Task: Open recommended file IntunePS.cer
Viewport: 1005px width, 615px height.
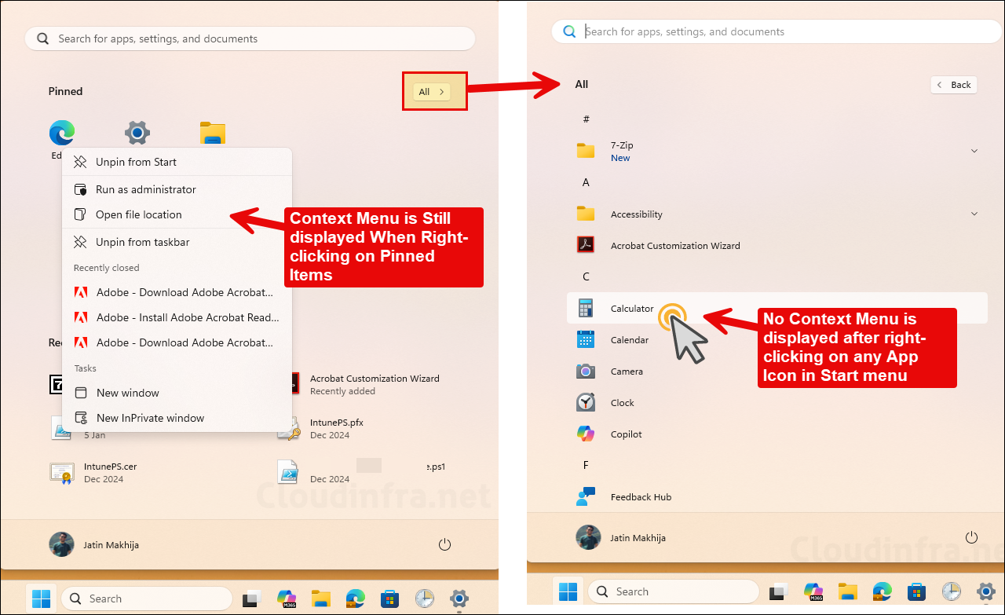Action: click(94, 472)
